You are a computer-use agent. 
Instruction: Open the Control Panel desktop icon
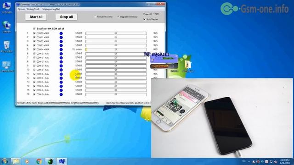point(7,67)
